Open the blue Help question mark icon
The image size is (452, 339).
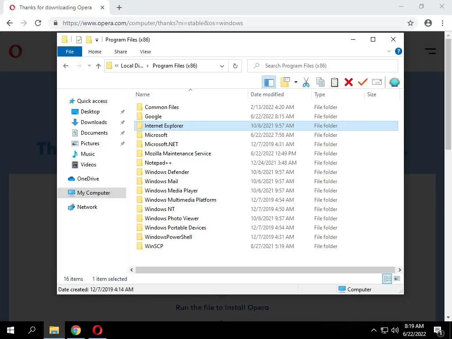(399, 51)
